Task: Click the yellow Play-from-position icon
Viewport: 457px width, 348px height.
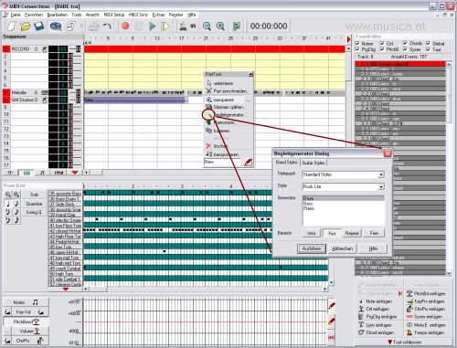Action: [165, 26]
